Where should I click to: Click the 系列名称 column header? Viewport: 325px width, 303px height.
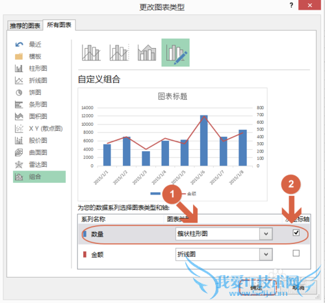(x=94, y=219)
